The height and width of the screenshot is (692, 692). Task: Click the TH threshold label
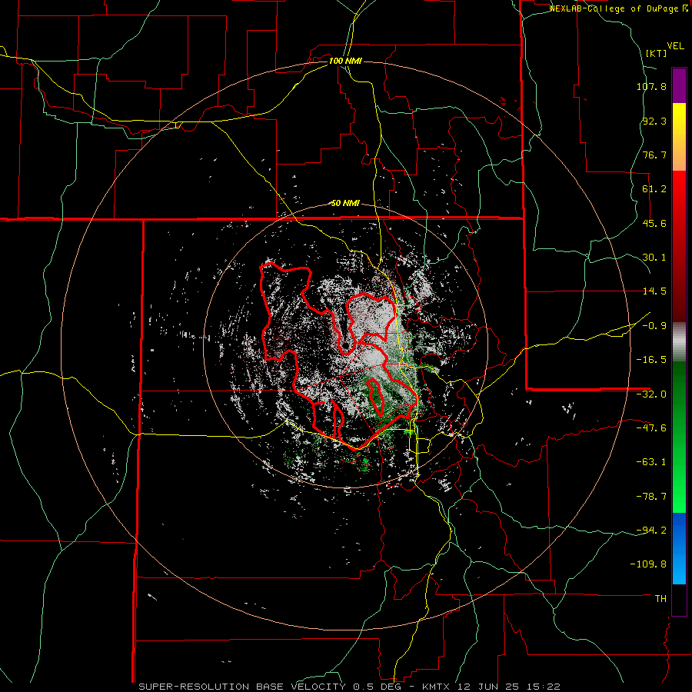(x=660, y=599)
